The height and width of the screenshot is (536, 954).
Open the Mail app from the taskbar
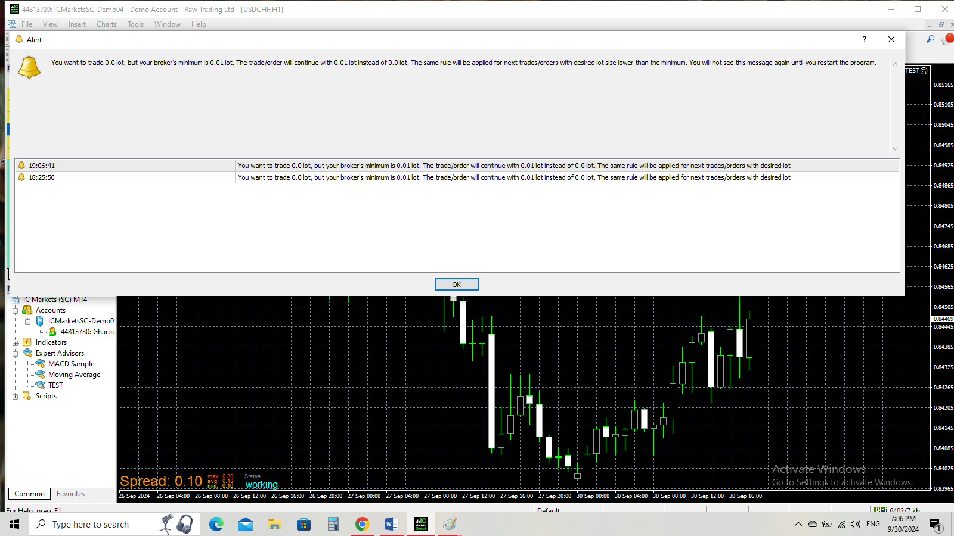tap(245, 524)
